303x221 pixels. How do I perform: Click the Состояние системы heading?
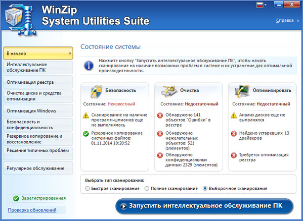coord(111,46)
